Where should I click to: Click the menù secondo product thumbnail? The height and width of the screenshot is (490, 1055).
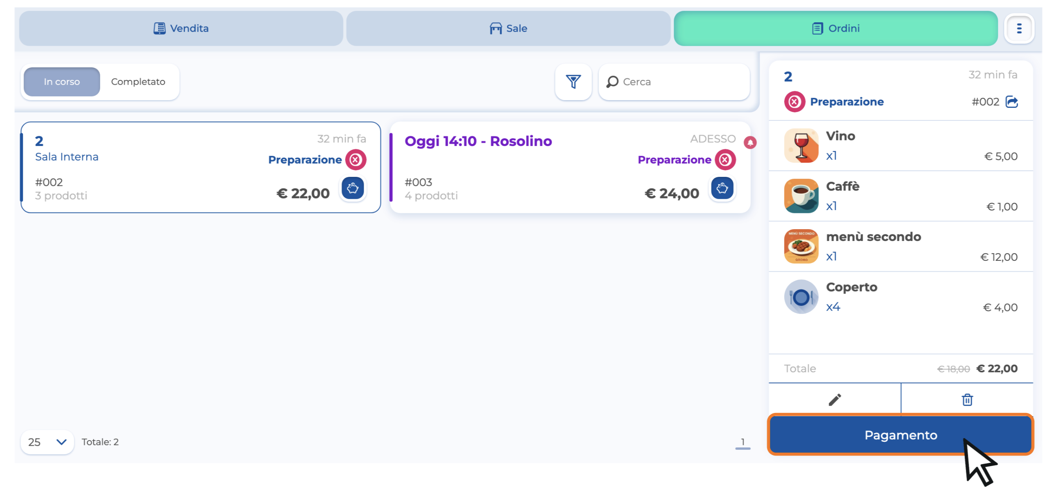click(801, 247)
